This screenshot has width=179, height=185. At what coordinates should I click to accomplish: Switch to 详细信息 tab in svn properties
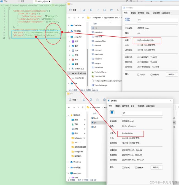pyautogui.click(x=156, y=13)
